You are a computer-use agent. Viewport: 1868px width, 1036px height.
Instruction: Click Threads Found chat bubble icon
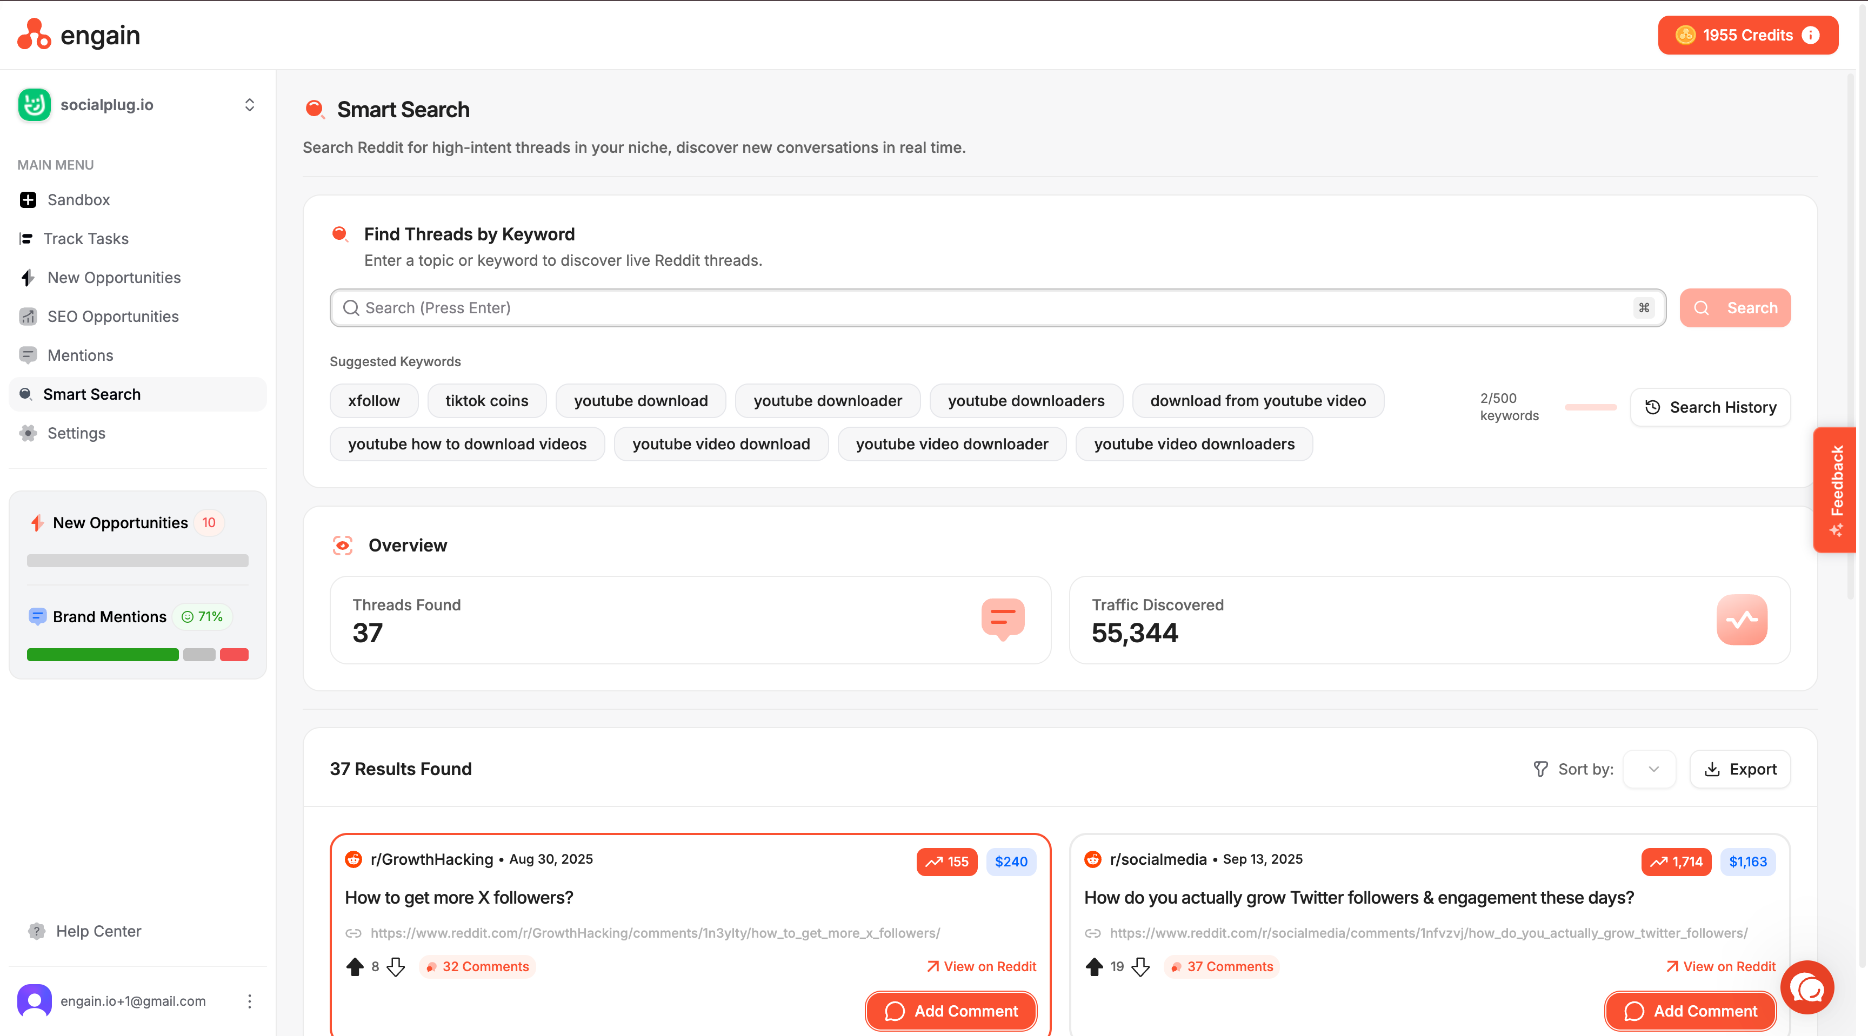[x=1003, y=620]
